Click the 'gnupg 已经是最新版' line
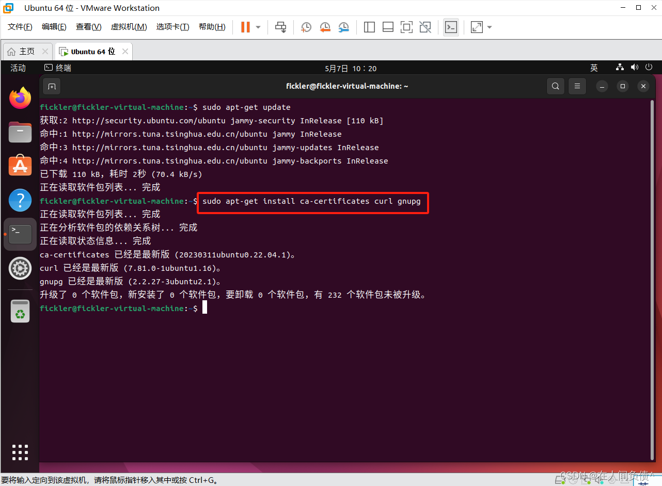Image resolution: width=662 pixels, height=486 pixels. coord(131,282)
